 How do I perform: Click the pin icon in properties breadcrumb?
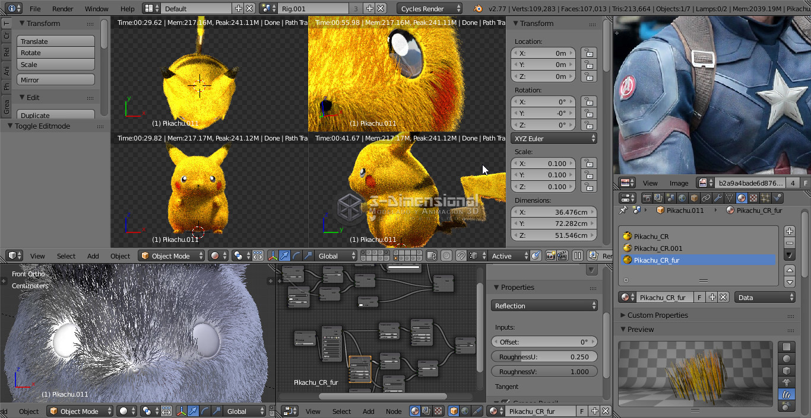coord(623,210)
